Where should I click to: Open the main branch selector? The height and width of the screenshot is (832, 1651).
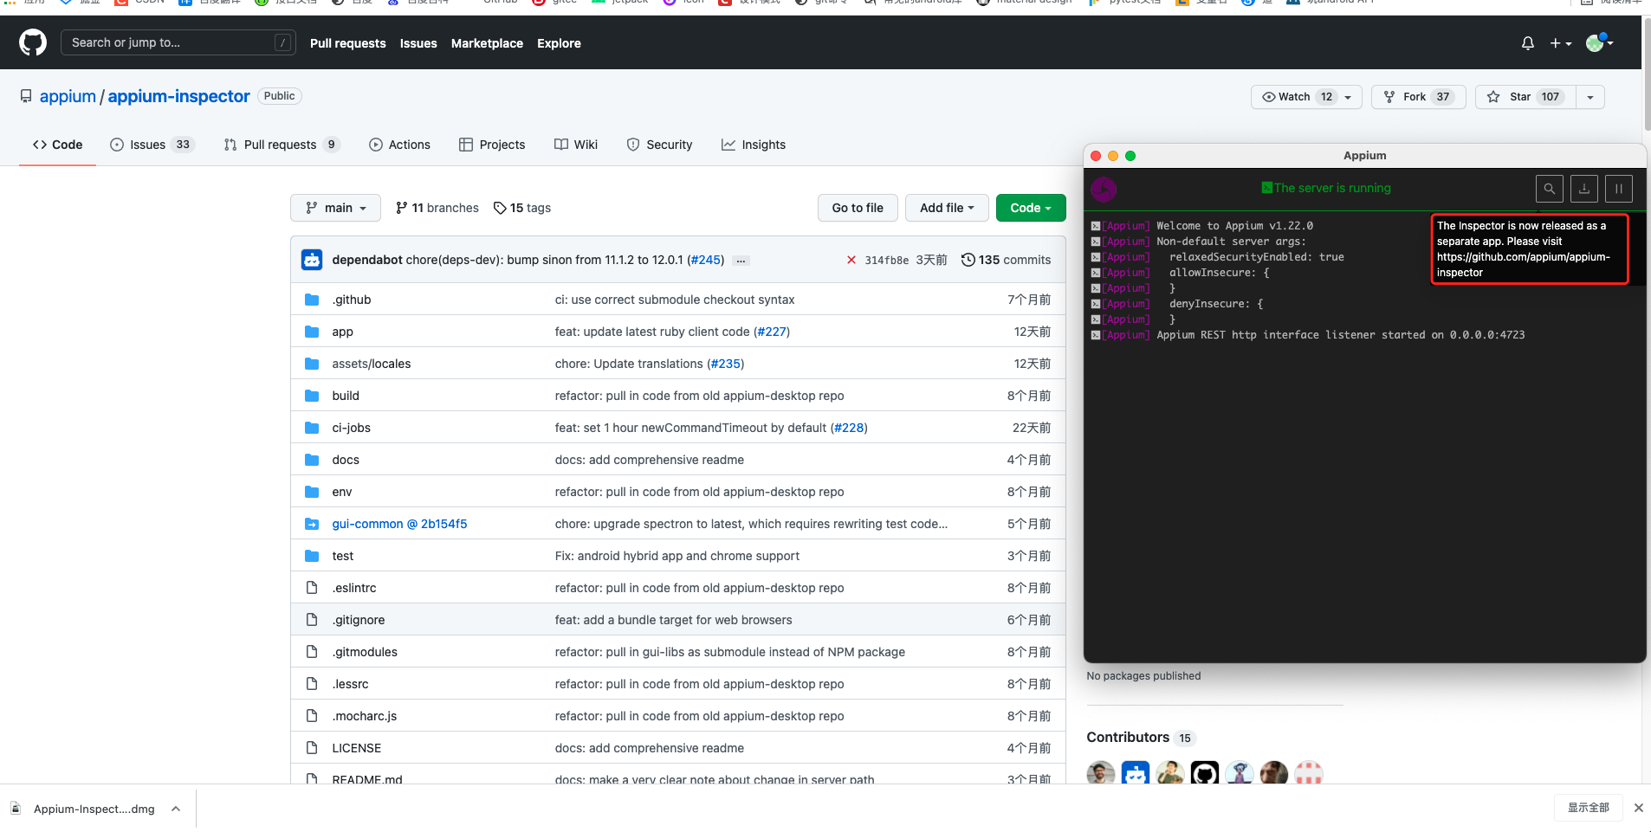[335, 208]
